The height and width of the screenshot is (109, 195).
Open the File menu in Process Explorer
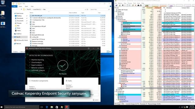point(116,3)
